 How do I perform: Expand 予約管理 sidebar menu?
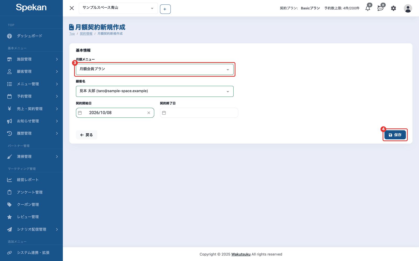[31, 96]
